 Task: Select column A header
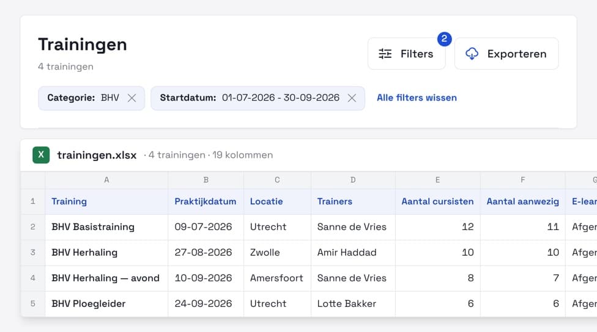(x=106, y=180)
